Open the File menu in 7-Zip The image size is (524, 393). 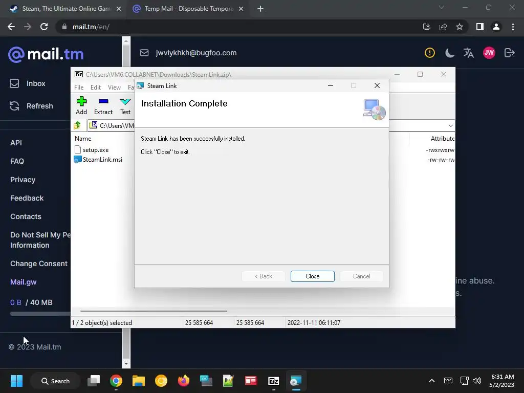[x=79, y=87]
